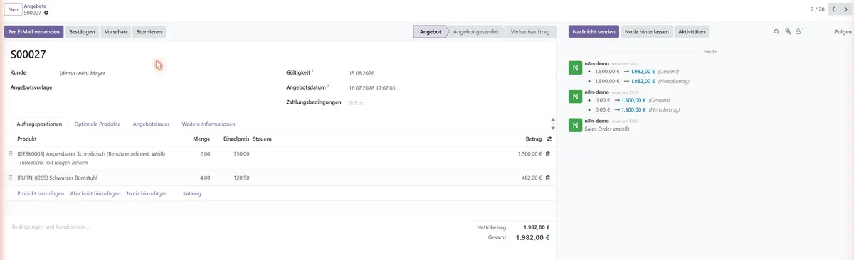Open attachments via the paperclip icon
854x260 pixels.
pos(788,31)
